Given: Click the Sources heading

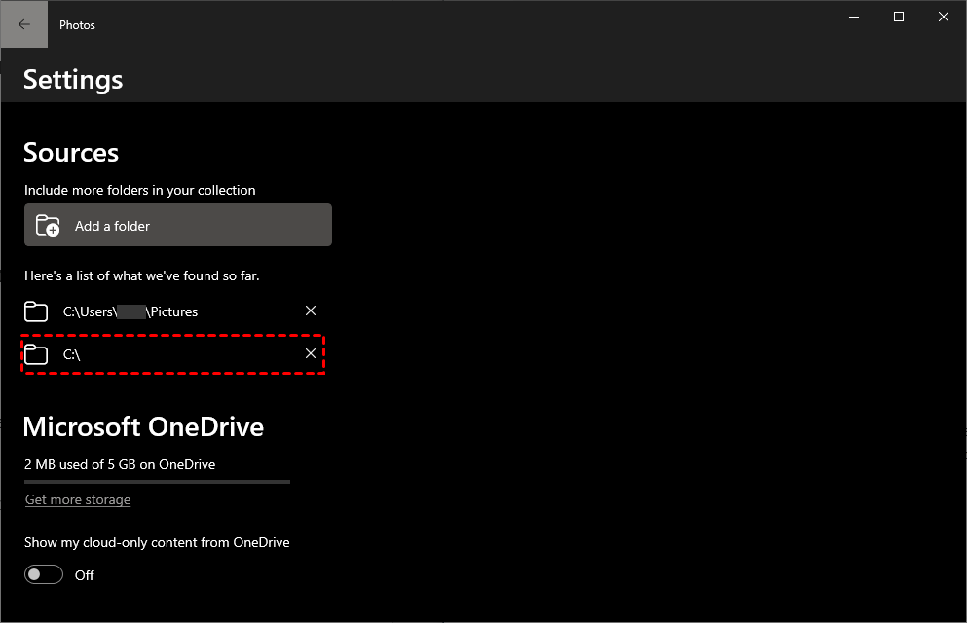Looking at the screenshot, I should click(x=71, y=152).
